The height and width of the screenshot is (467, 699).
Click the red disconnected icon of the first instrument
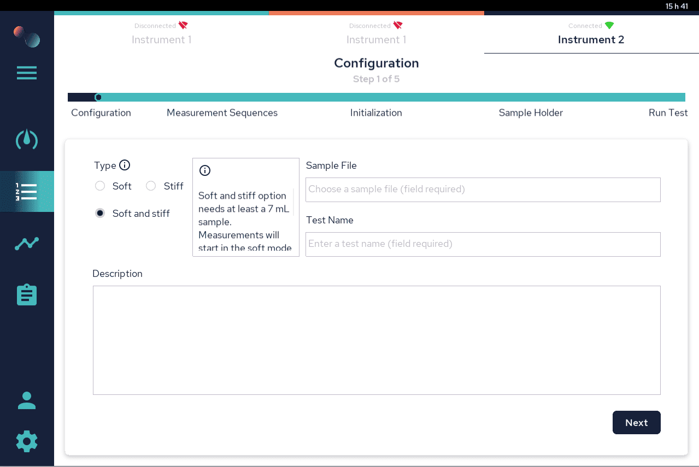[183, 25]
